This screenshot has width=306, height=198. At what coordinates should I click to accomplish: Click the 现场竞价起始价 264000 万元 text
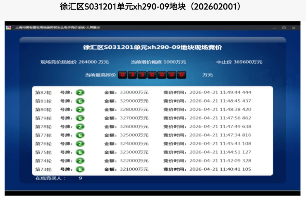(74, 62)
